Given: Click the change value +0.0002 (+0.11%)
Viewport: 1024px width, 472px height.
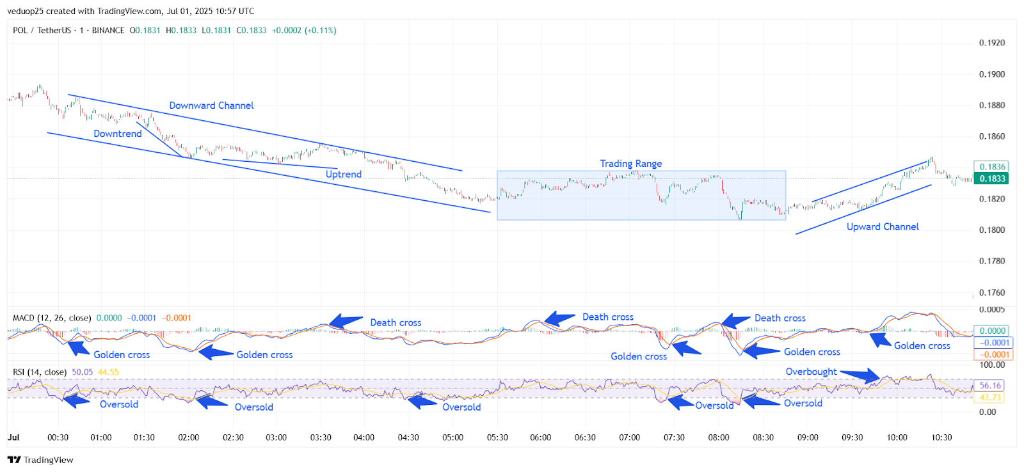Looking at the screenshot, I should coord(304,30).
